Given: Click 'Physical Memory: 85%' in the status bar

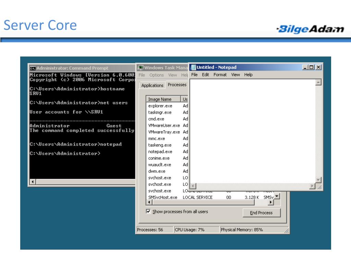Looking at the screenshot, I should coord(242,230).
